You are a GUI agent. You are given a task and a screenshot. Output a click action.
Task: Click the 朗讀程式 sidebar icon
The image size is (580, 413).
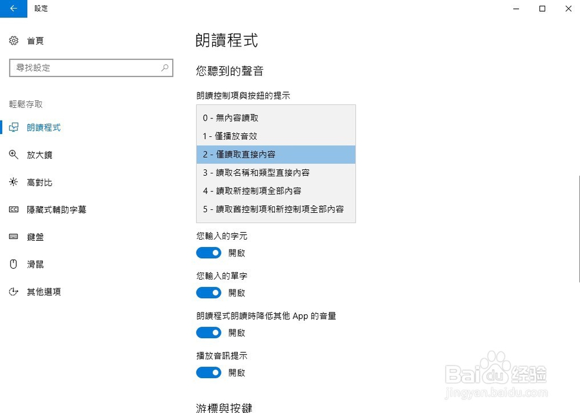[14, 127]
